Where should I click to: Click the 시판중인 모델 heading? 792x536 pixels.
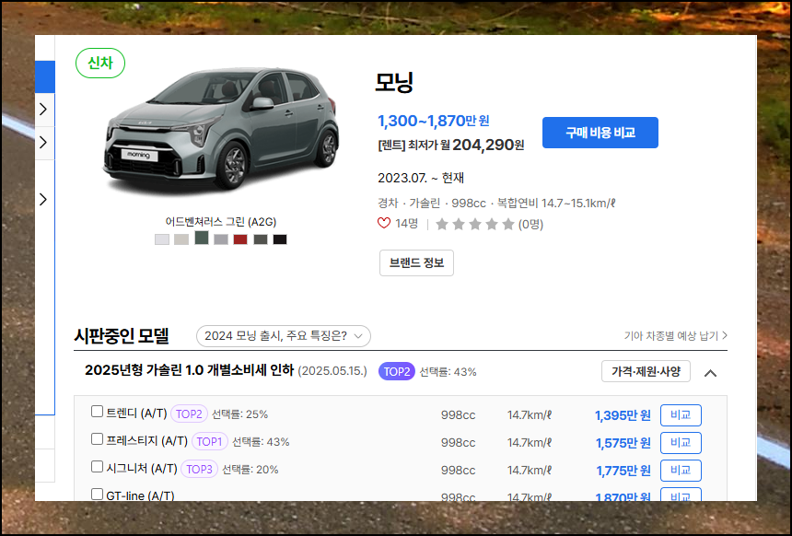122,335
